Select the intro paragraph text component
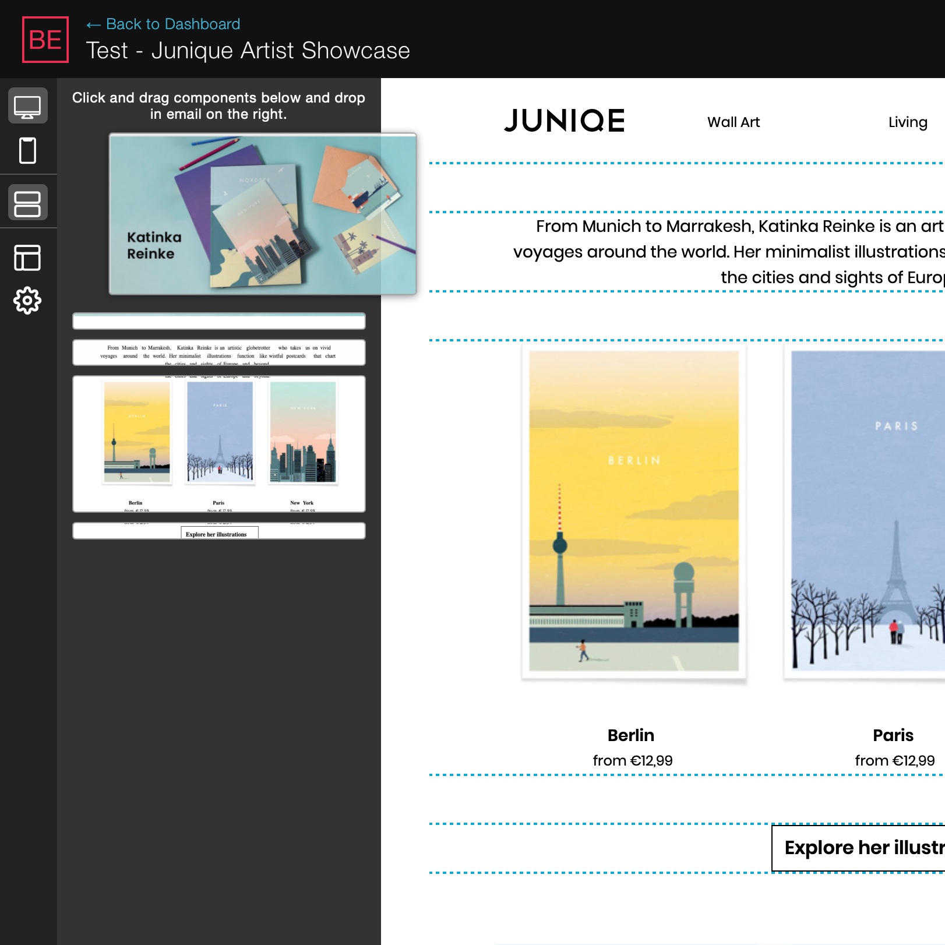Screen dimensions: 945x945 (x=219, y=352)
